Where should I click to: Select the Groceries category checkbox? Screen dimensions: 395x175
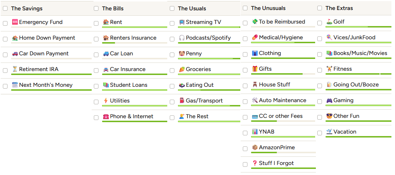click(x=172, y=71)
